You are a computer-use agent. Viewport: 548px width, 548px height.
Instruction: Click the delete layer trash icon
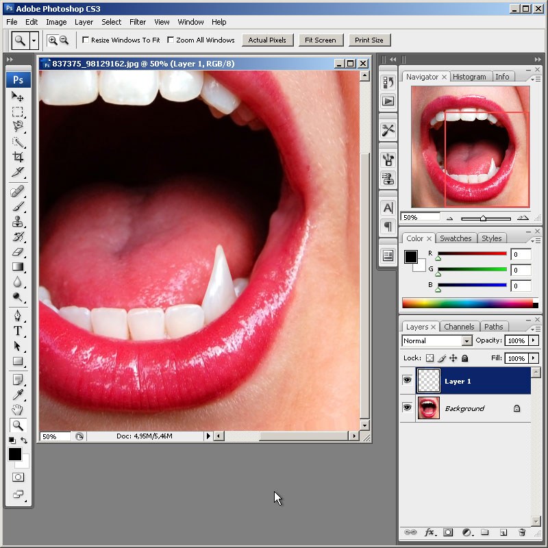click(x=522, y=532)
